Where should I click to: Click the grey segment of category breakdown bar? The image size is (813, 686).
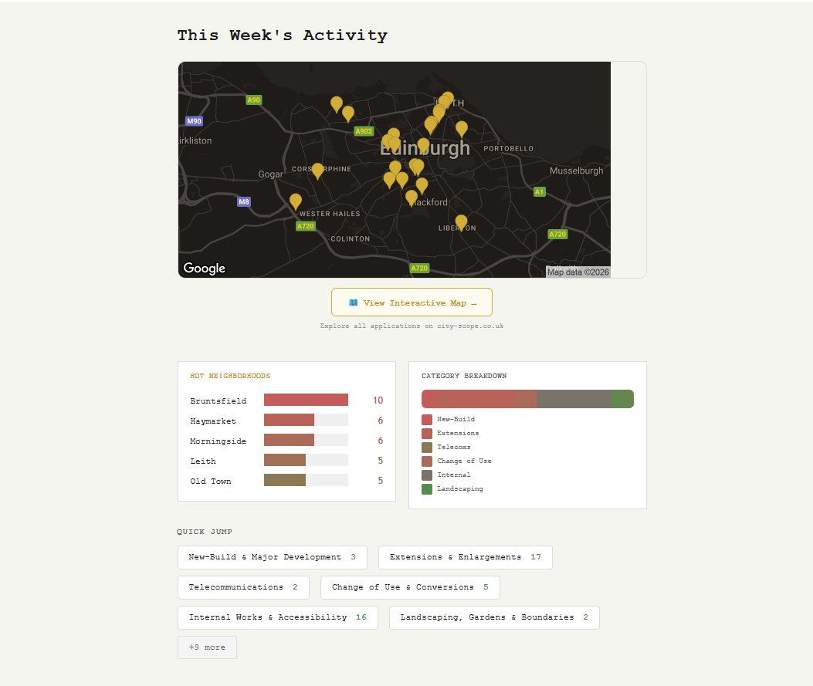(x=574, y=399)
